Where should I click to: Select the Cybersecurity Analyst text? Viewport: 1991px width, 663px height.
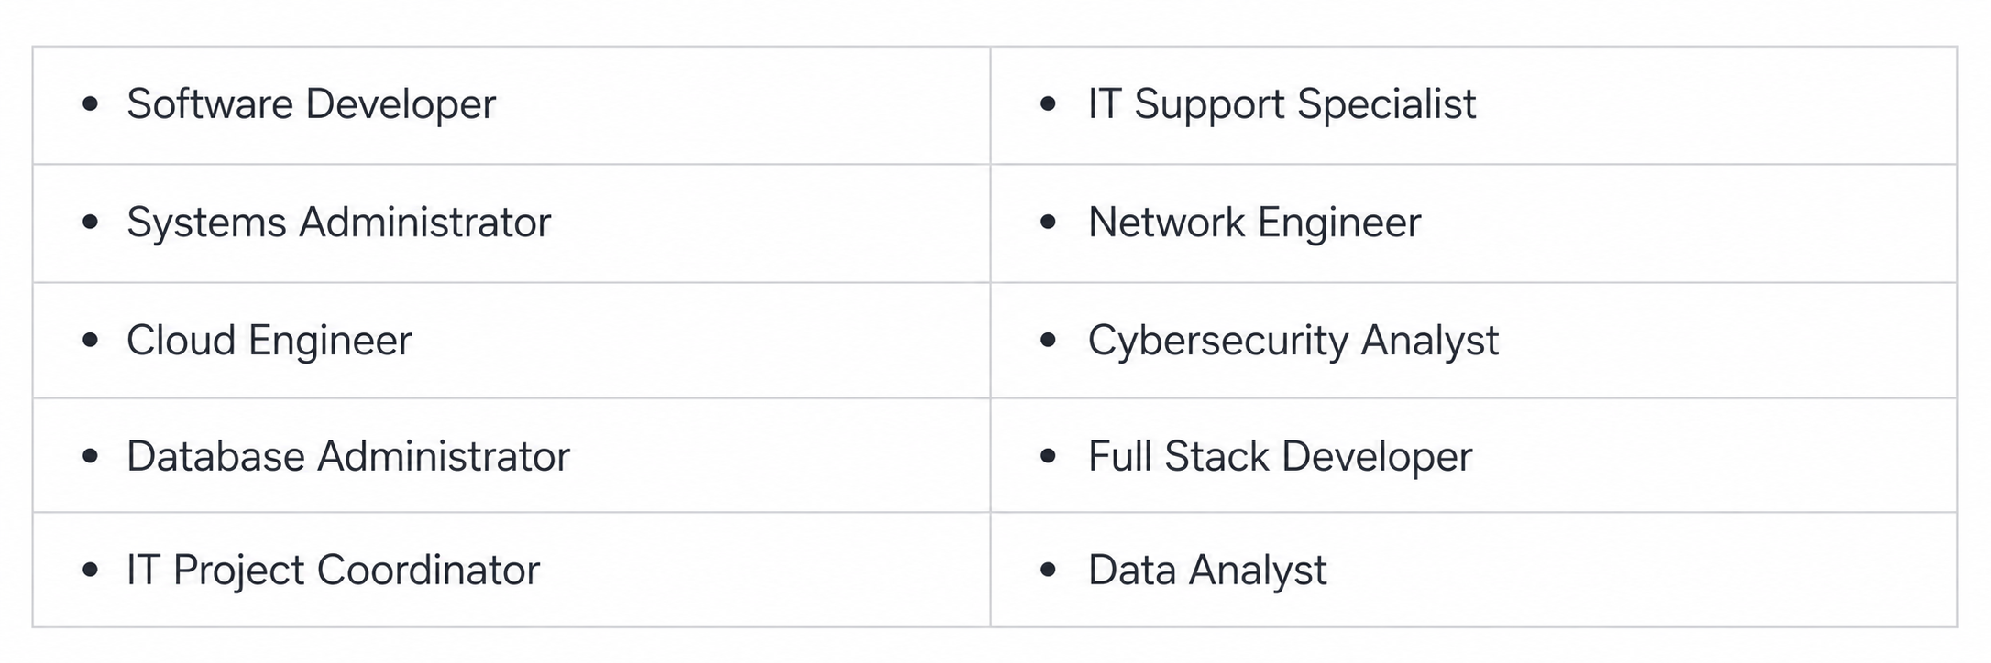(1293, 342)
